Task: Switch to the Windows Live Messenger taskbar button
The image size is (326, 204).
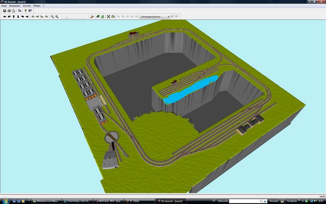Action: pos(46,201)
